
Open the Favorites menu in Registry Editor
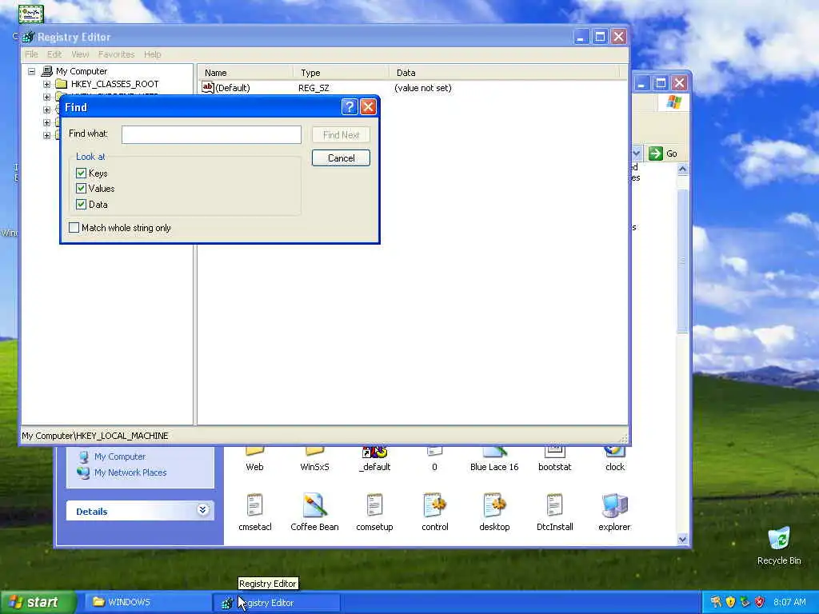coord(117,54)
